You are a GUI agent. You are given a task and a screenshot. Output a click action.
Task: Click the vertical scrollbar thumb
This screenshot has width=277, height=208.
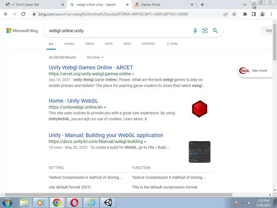275,43
